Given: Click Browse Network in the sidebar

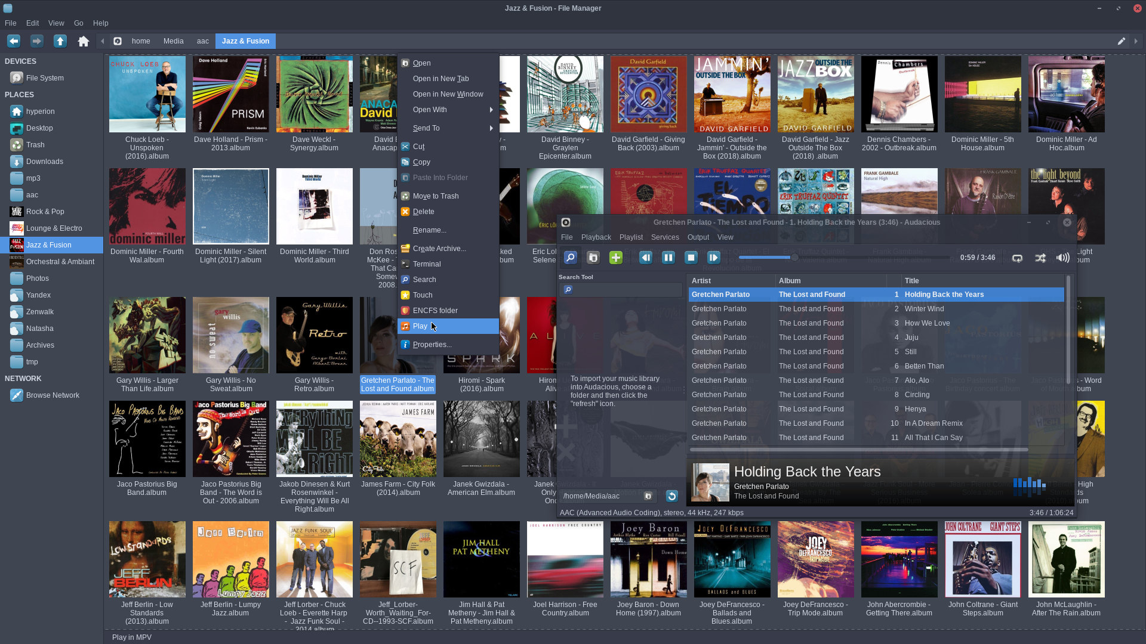Looking at the screenshot, I should [52, 395].
